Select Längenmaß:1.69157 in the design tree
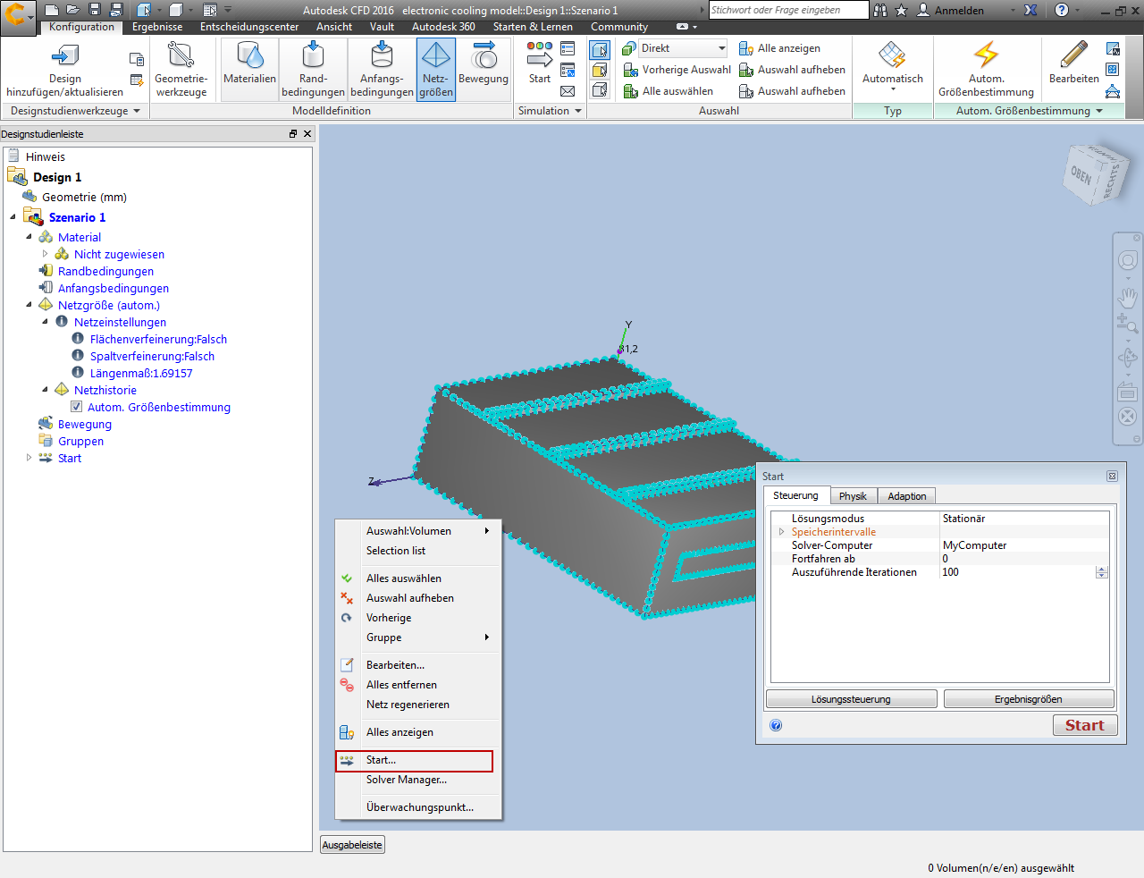The height and width of the screenshot is (878, 1144). tap(141, 373)
